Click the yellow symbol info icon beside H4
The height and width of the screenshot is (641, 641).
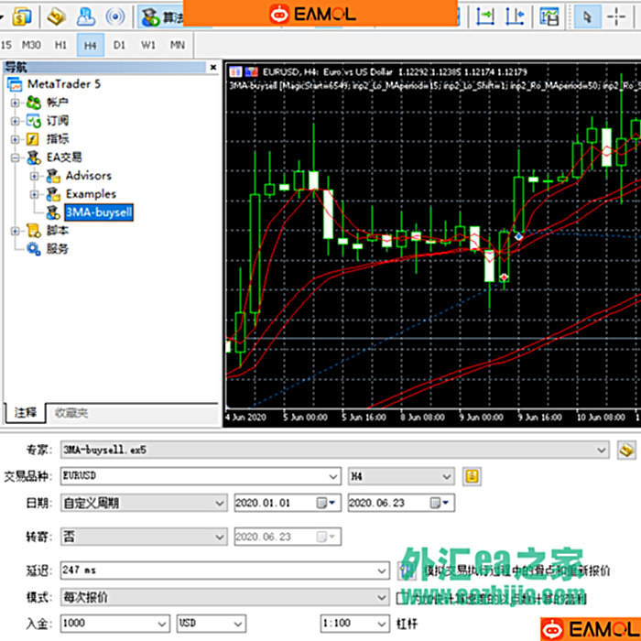pos(472,476)
